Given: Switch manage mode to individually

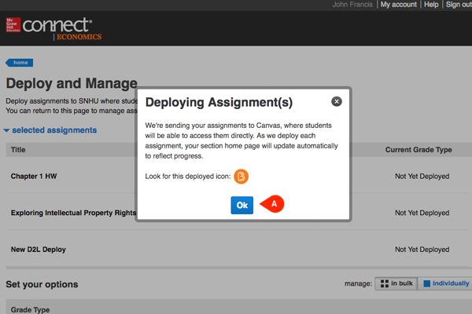Looking at the screenshot, I should click(445, 283).
